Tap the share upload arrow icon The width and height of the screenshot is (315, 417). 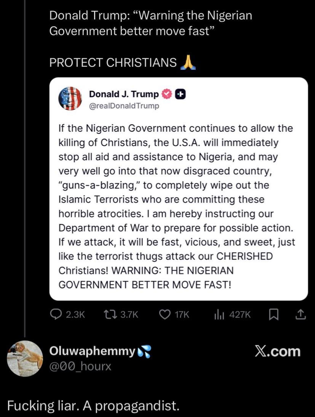(301, 314)
